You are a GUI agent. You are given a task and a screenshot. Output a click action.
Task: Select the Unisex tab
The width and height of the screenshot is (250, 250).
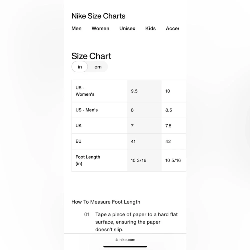coord(127,28)
